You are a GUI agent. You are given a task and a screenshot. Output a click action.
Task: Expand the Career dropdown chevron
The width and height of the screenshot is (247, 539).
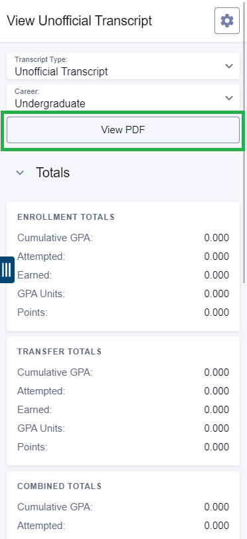pyautogui.click(x=229, y=98)
